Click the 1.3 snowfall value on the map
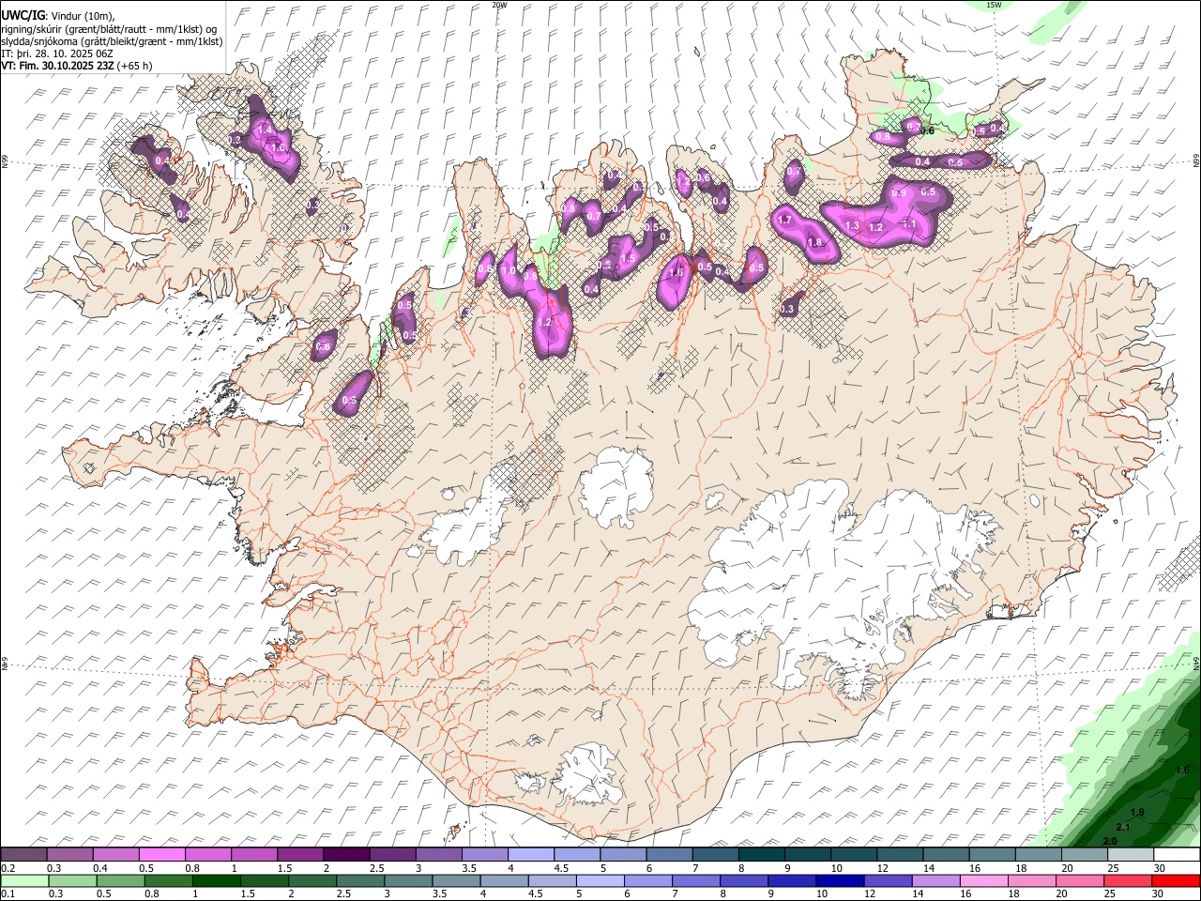This screenshot has width=1201, height=901. coord(852,226)
